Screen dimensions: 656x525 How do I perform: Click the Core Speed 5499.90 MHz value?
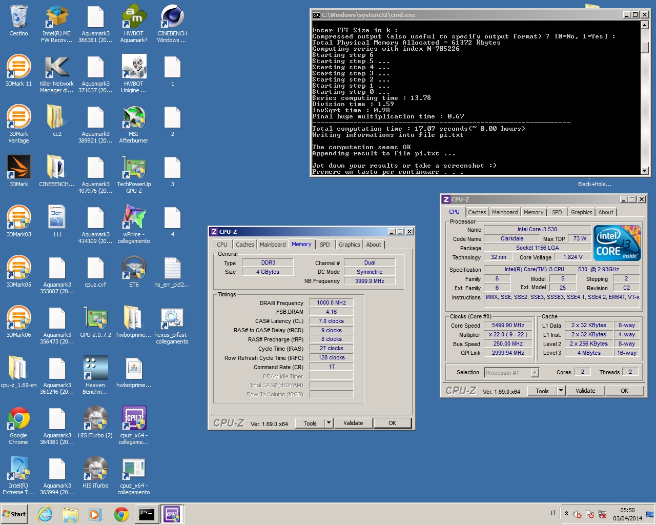[508, 325]
